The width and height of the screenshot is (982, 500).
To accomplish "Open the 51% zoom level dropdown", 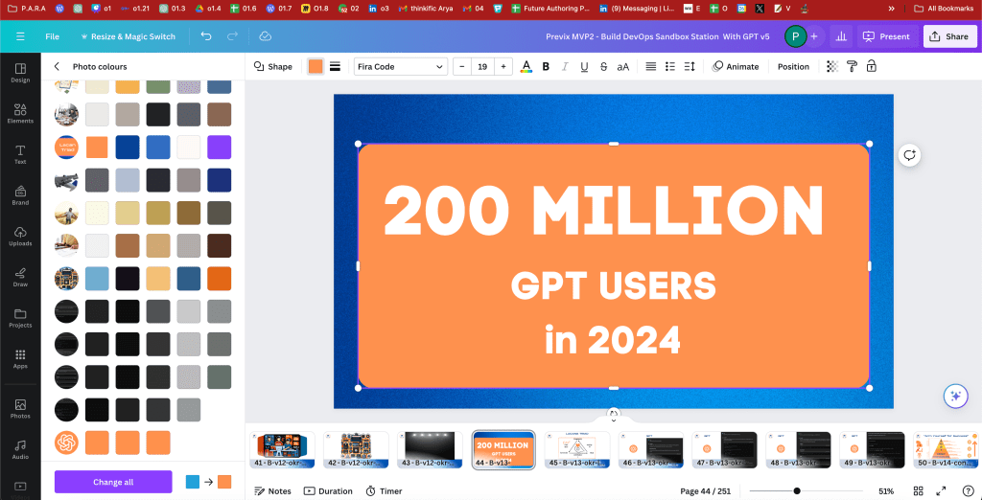I will [886, 491].
